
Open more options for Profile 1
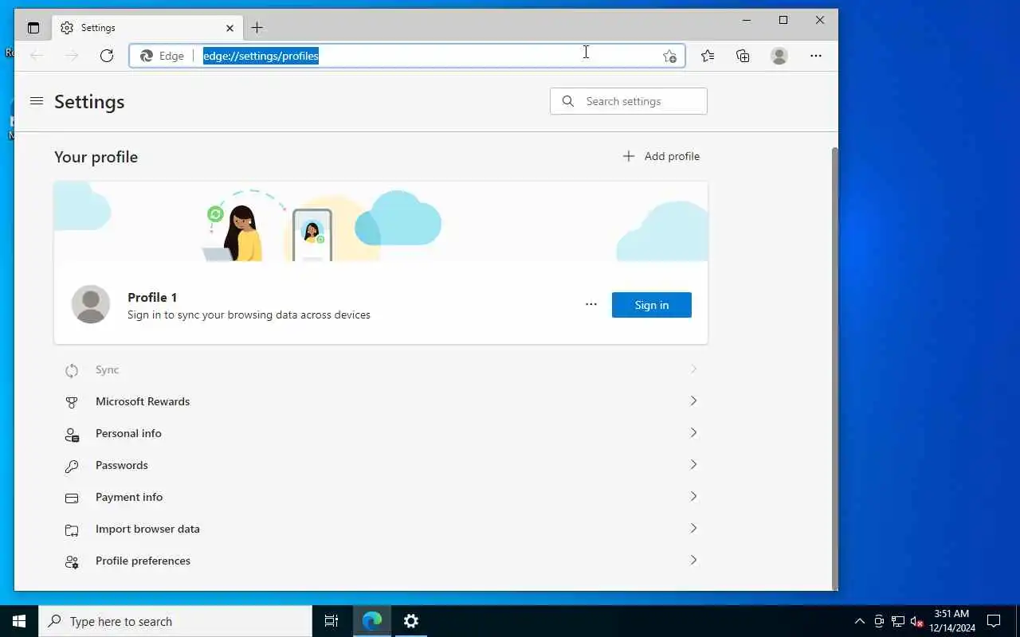(x=591, y=304)
